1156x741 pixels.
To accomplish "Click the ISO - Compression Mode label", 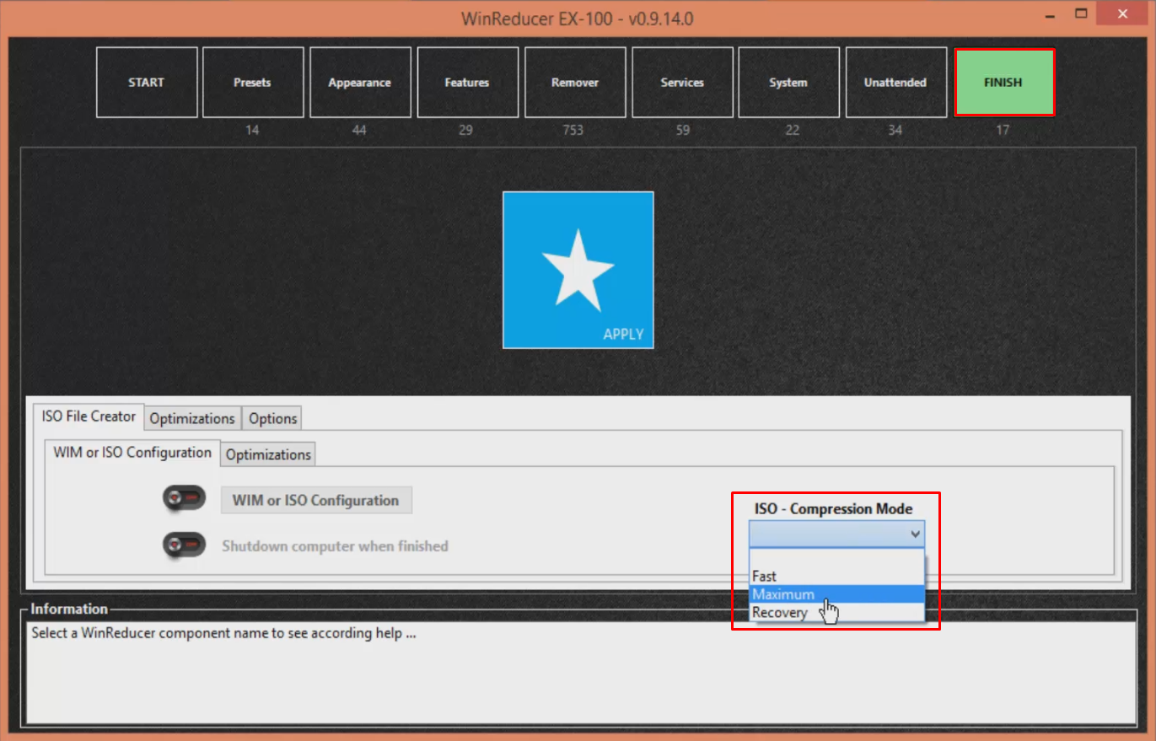I will click(833, 509).
